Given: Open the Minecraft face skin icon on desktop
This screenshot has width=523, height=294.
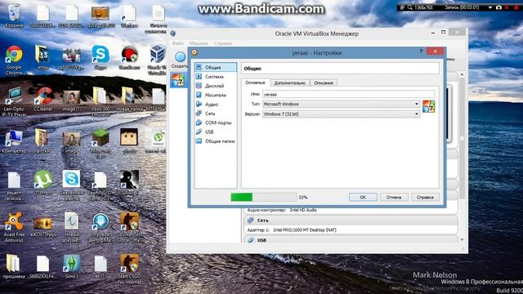Looking at the screenshot, I should [129, 140].
